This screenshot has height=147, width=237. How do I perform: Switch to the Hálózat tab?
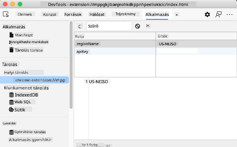(x=97, y=14)
